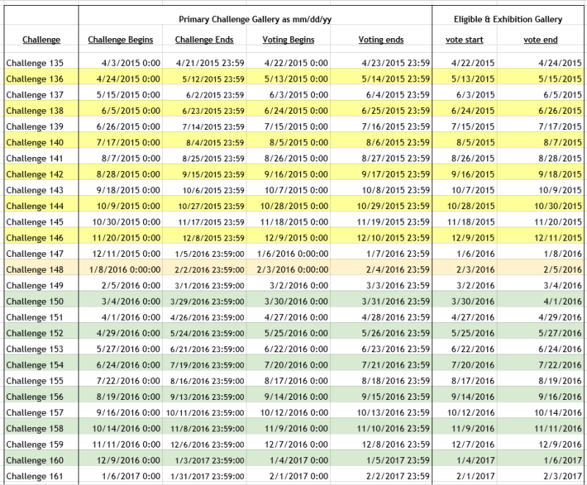Select the "Voting Begins" column header
The width and height of the screenshot is (587, 485).
pos(288,40)
